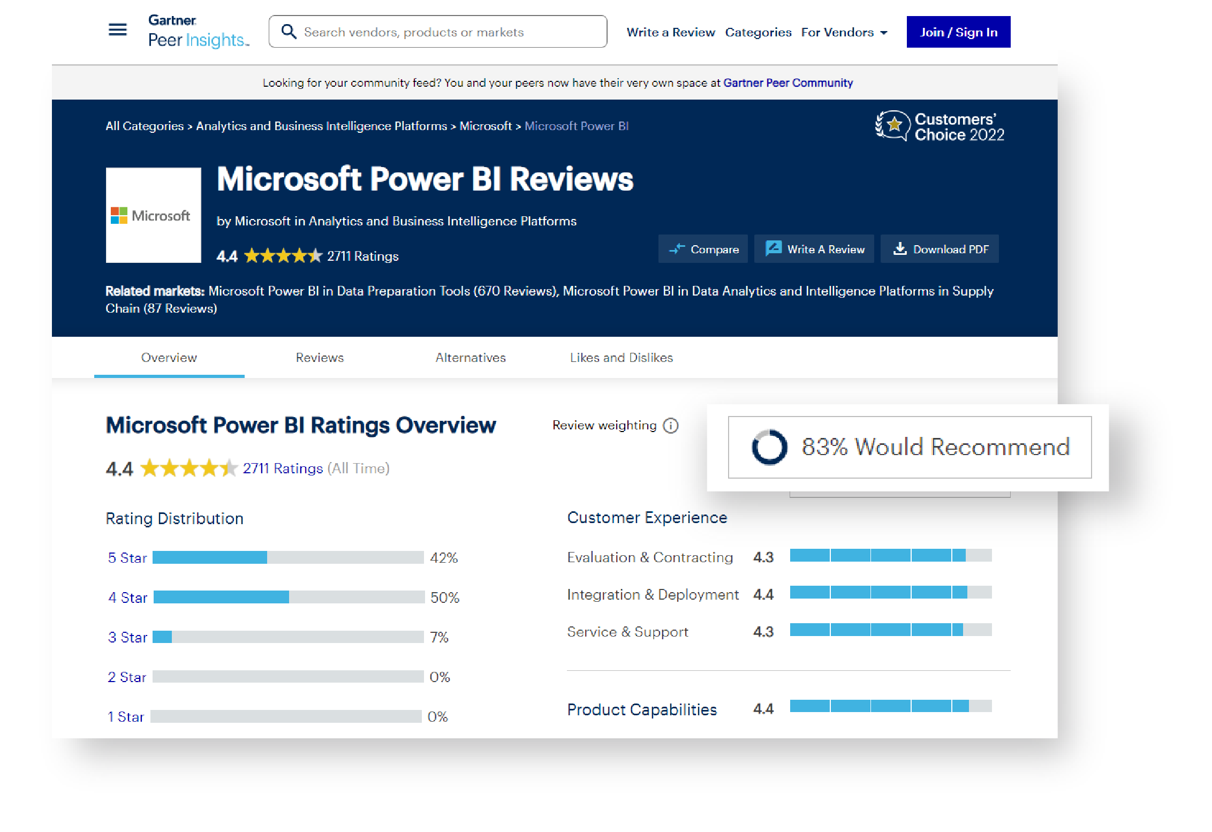1212x832 pixels.
Task: Click the review weighting info icon
Action: pos(671,426)
